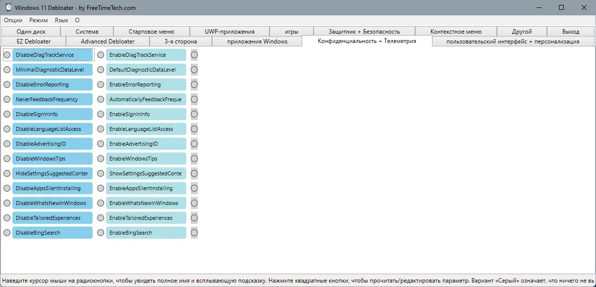Click the EnableWhatsNewInWindows label button

[146, 203]
